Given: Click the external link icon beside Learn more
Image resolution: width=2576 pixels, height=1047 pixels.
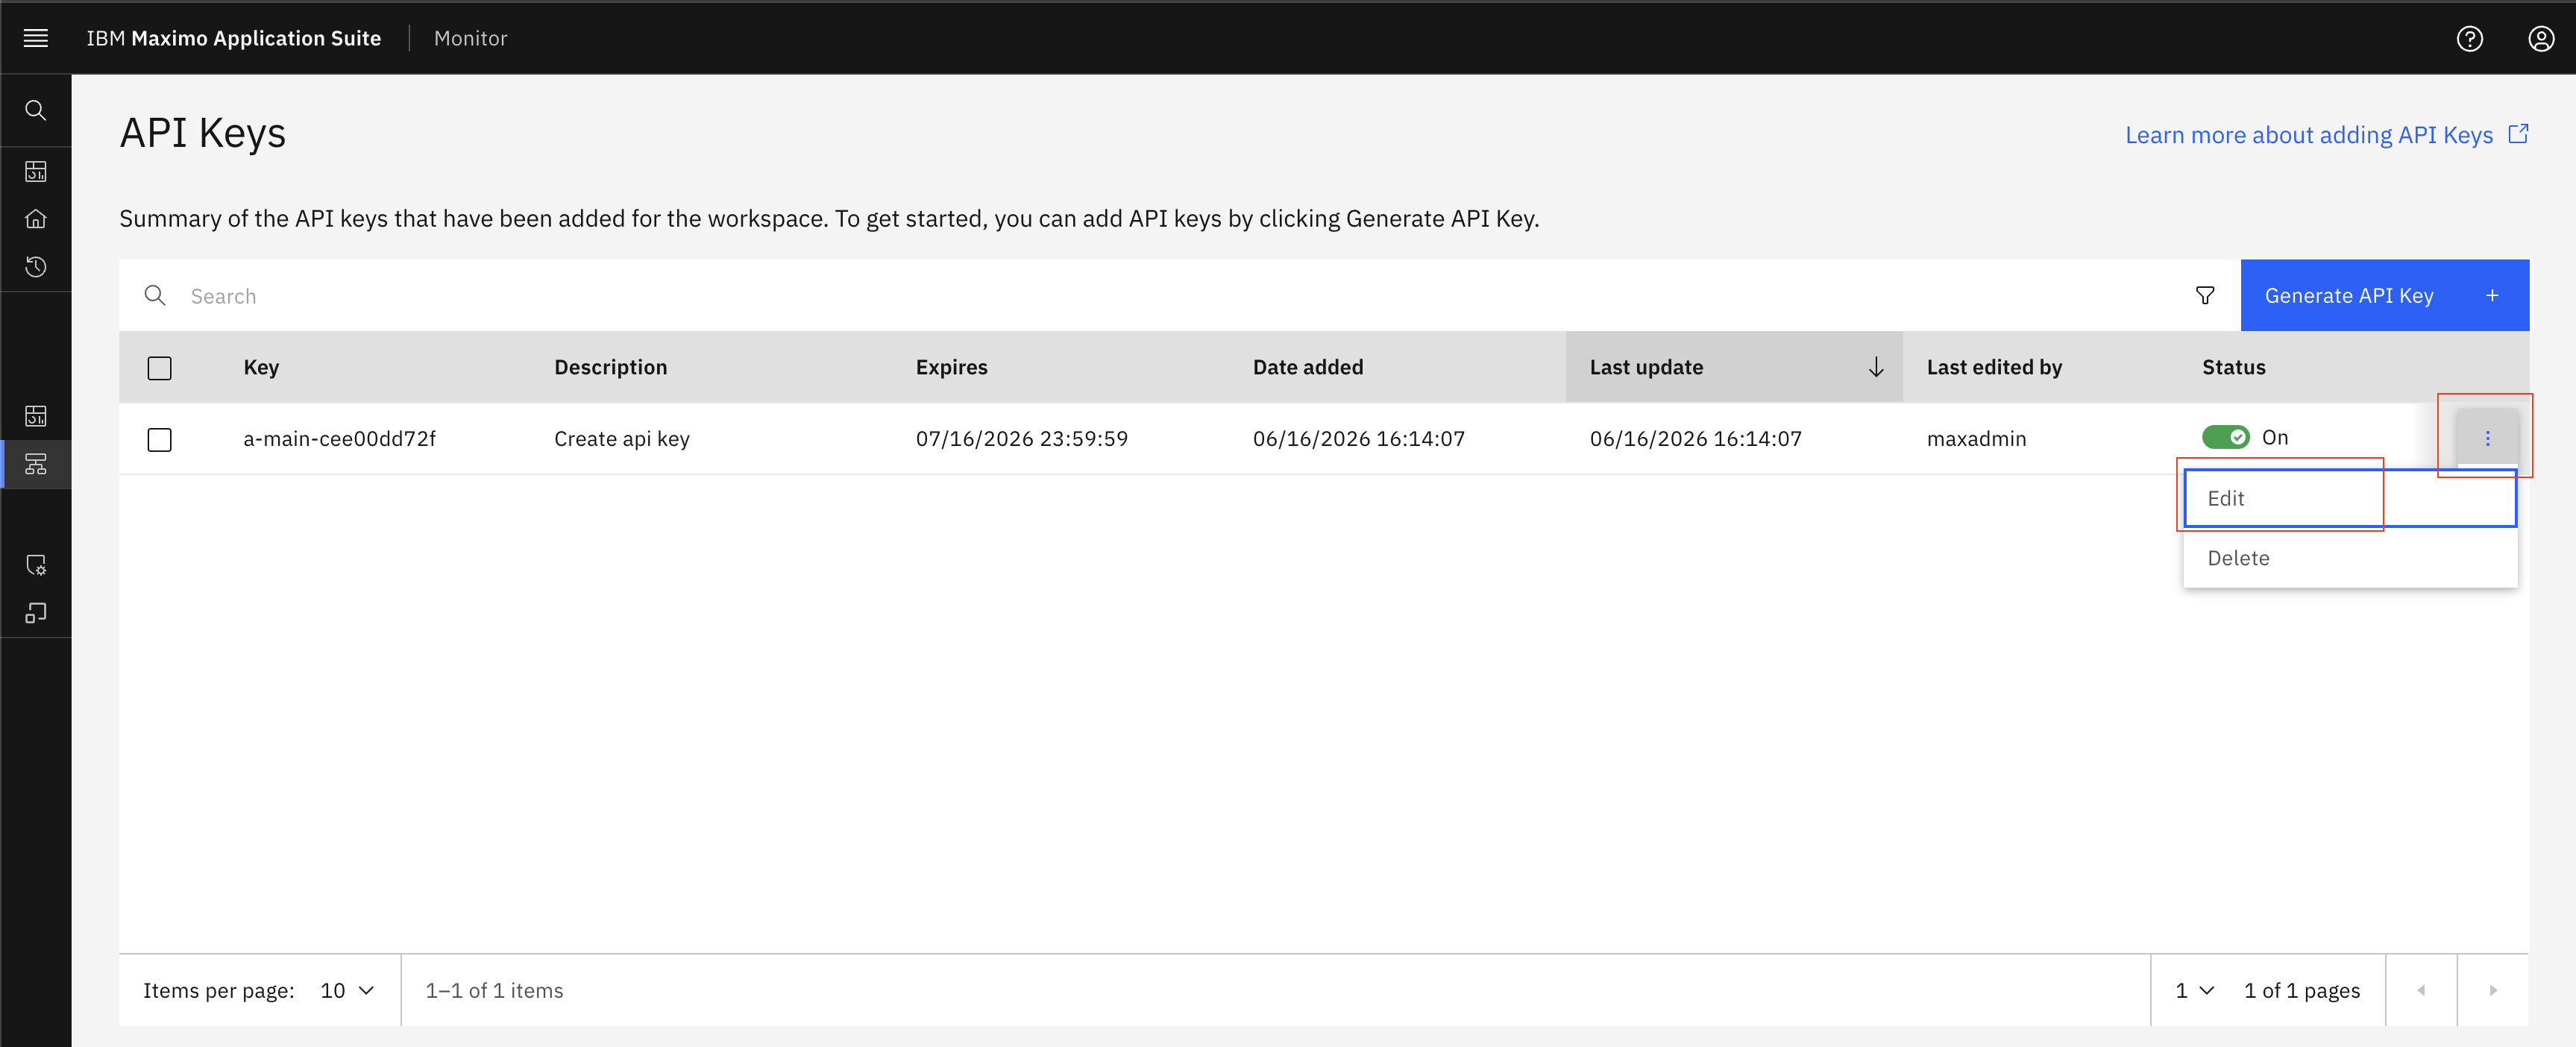Looking at the screenshot, I should pyautogui.click(x=2518, y=134).
